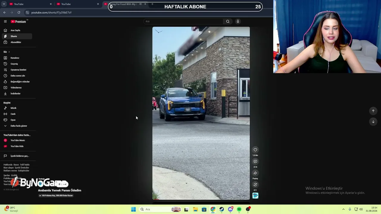This screenshot has width=381, height=214.
Task: Go to the next Short
Action: pyautogui.click(x=373, y=122)
